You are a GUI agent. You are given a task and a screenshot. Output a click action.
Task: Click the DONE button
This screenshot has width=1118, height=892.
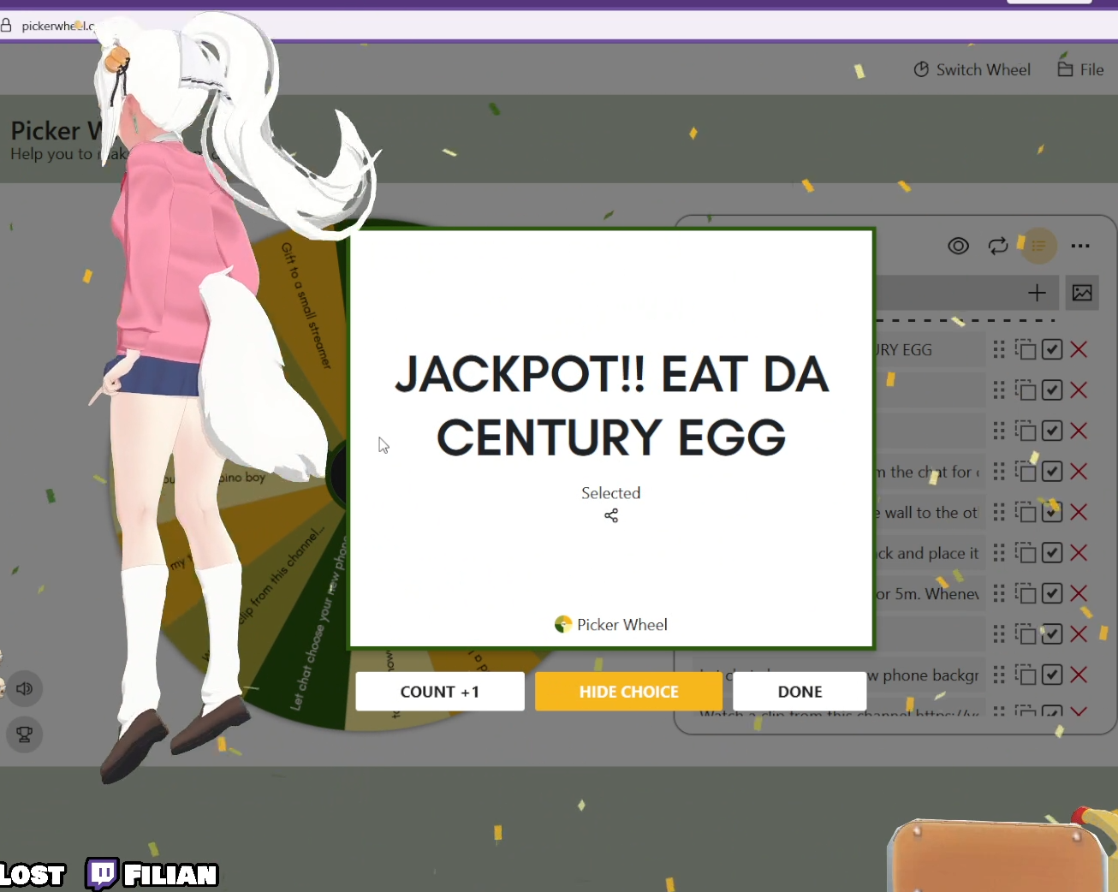click(x=800, y=692)
